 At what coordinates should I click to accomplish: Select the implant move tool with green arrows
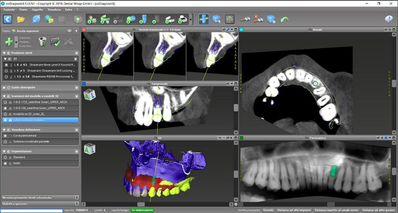204,19
